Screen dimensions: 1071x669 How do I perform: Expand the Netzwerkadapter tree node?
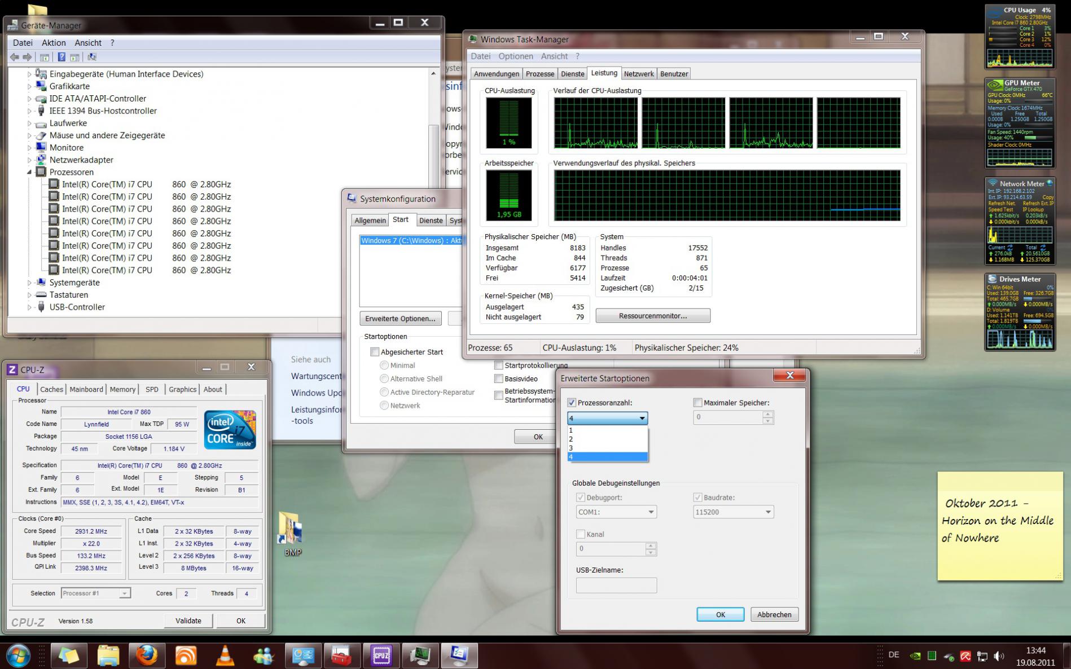pyautogui.click(x=29, y=160)
